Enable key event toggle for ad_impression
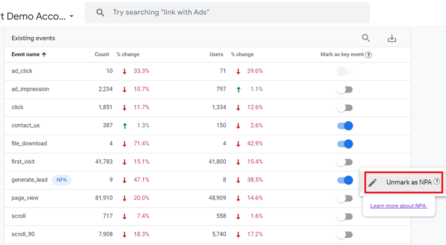The height and width of the screenshot is (245, 446). 345,90
